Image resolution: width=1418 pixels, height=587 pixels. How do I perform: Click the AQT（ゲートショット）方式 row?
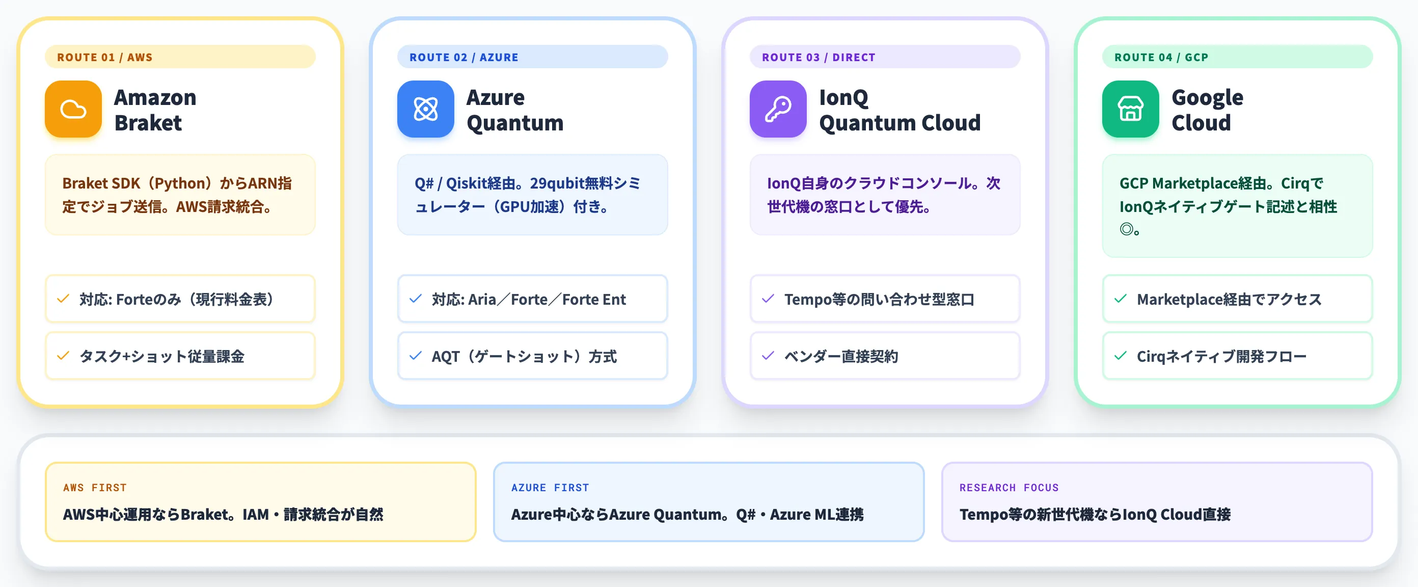click(x=532, y=356)
